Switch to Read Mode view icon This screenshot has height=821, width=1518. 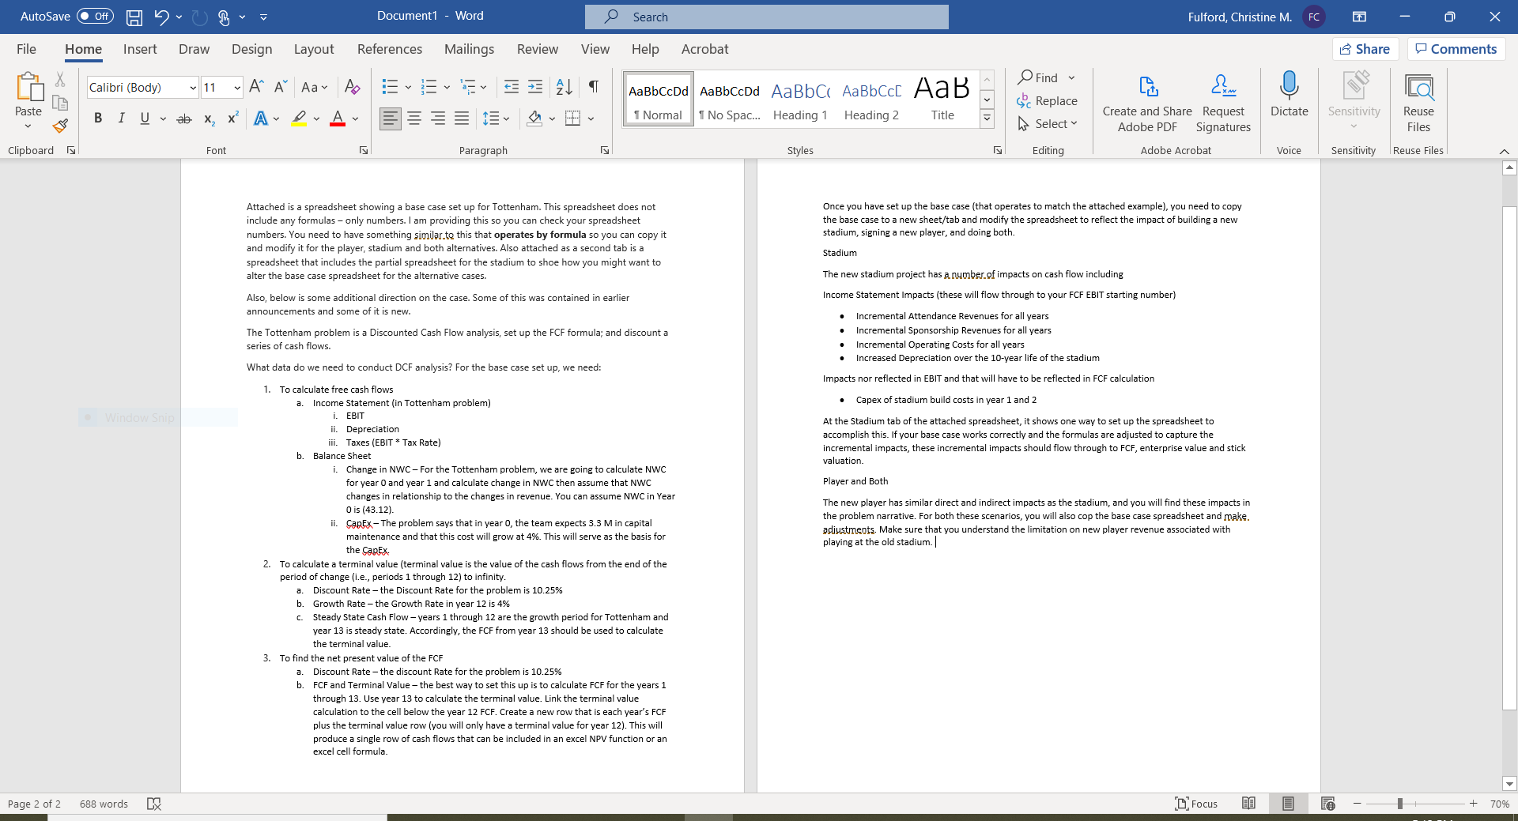[1248, 804]
